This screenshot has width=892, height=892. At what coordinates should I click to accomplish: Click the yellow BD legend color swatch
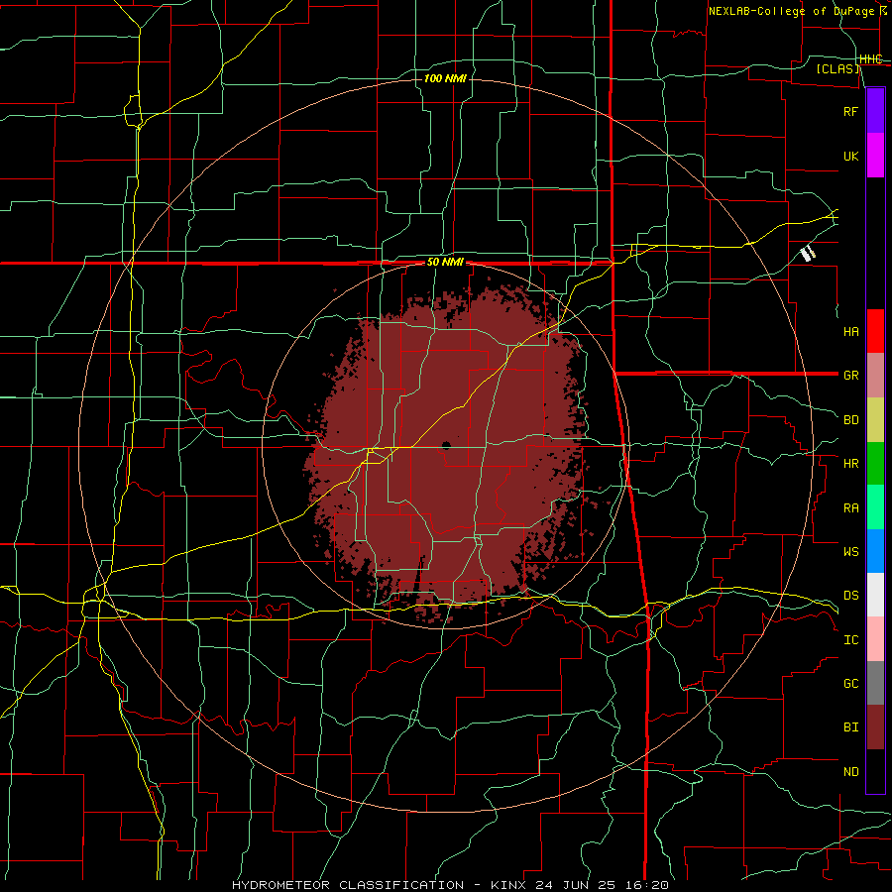click(875, 420)
